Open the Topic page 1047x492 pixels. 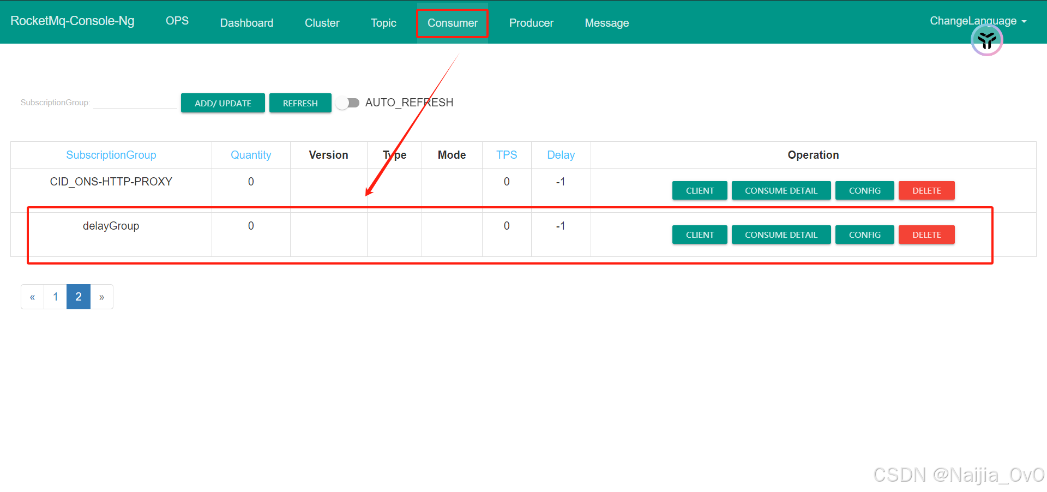[x=383, y=23]
